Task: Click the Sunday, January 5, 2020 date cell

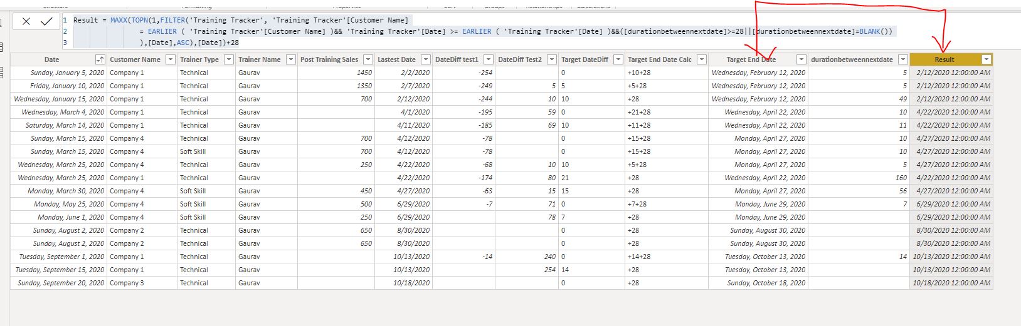Action: point(58,73)
